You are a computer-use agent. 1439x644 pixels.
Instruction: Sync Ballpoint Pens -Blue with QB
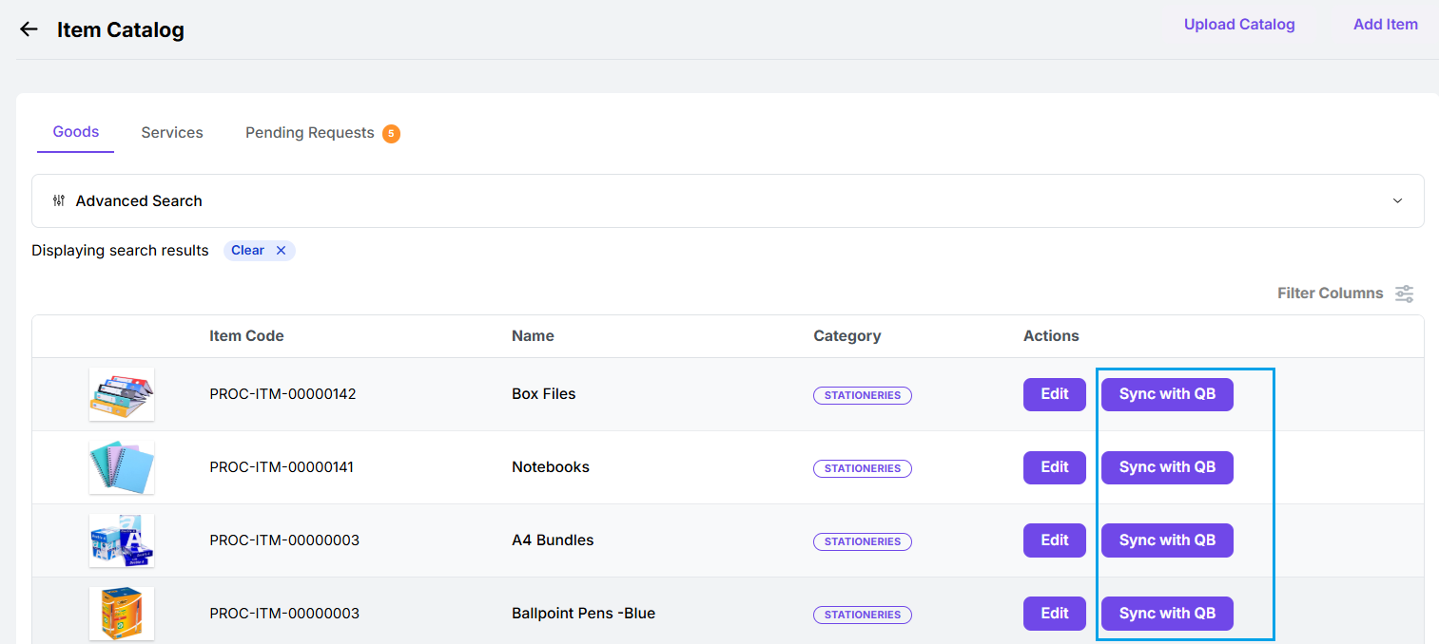pos(1167,614)
